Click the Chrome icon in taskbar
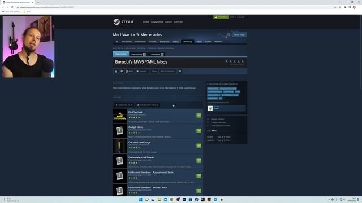This screenshot has height=203, width=362. [171, 200]
